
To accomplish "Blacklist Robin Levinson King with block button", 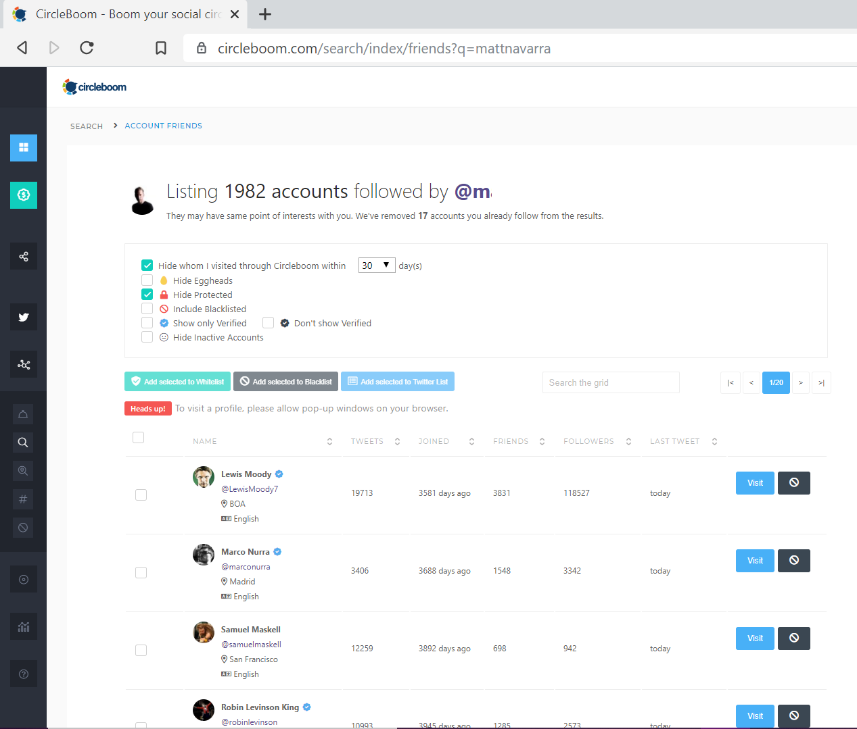I will pos(794,715).
